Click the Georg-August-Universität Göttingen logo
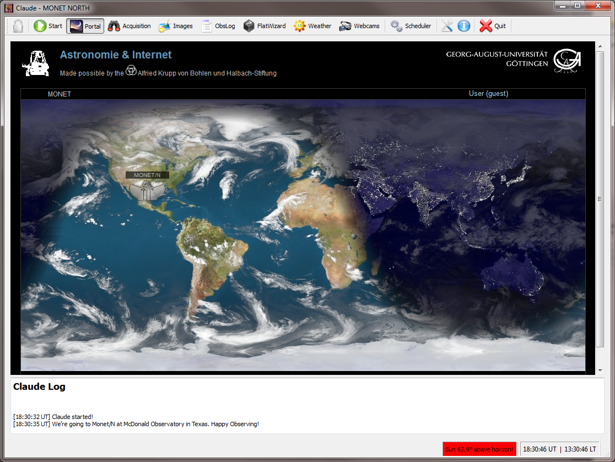This screenshot has width=615, height=462. pos(512,60)
